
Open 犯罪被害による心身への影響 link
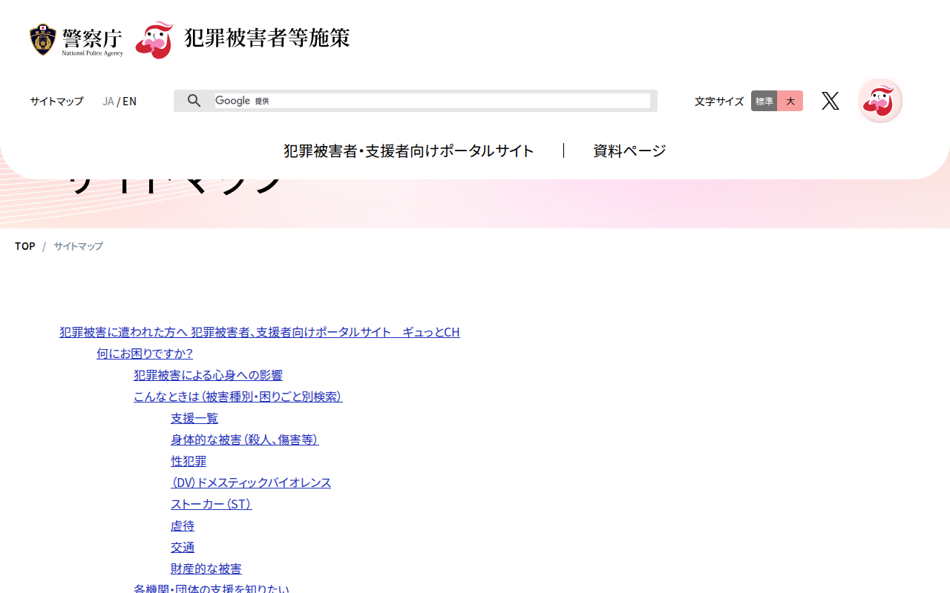point(208,375)
